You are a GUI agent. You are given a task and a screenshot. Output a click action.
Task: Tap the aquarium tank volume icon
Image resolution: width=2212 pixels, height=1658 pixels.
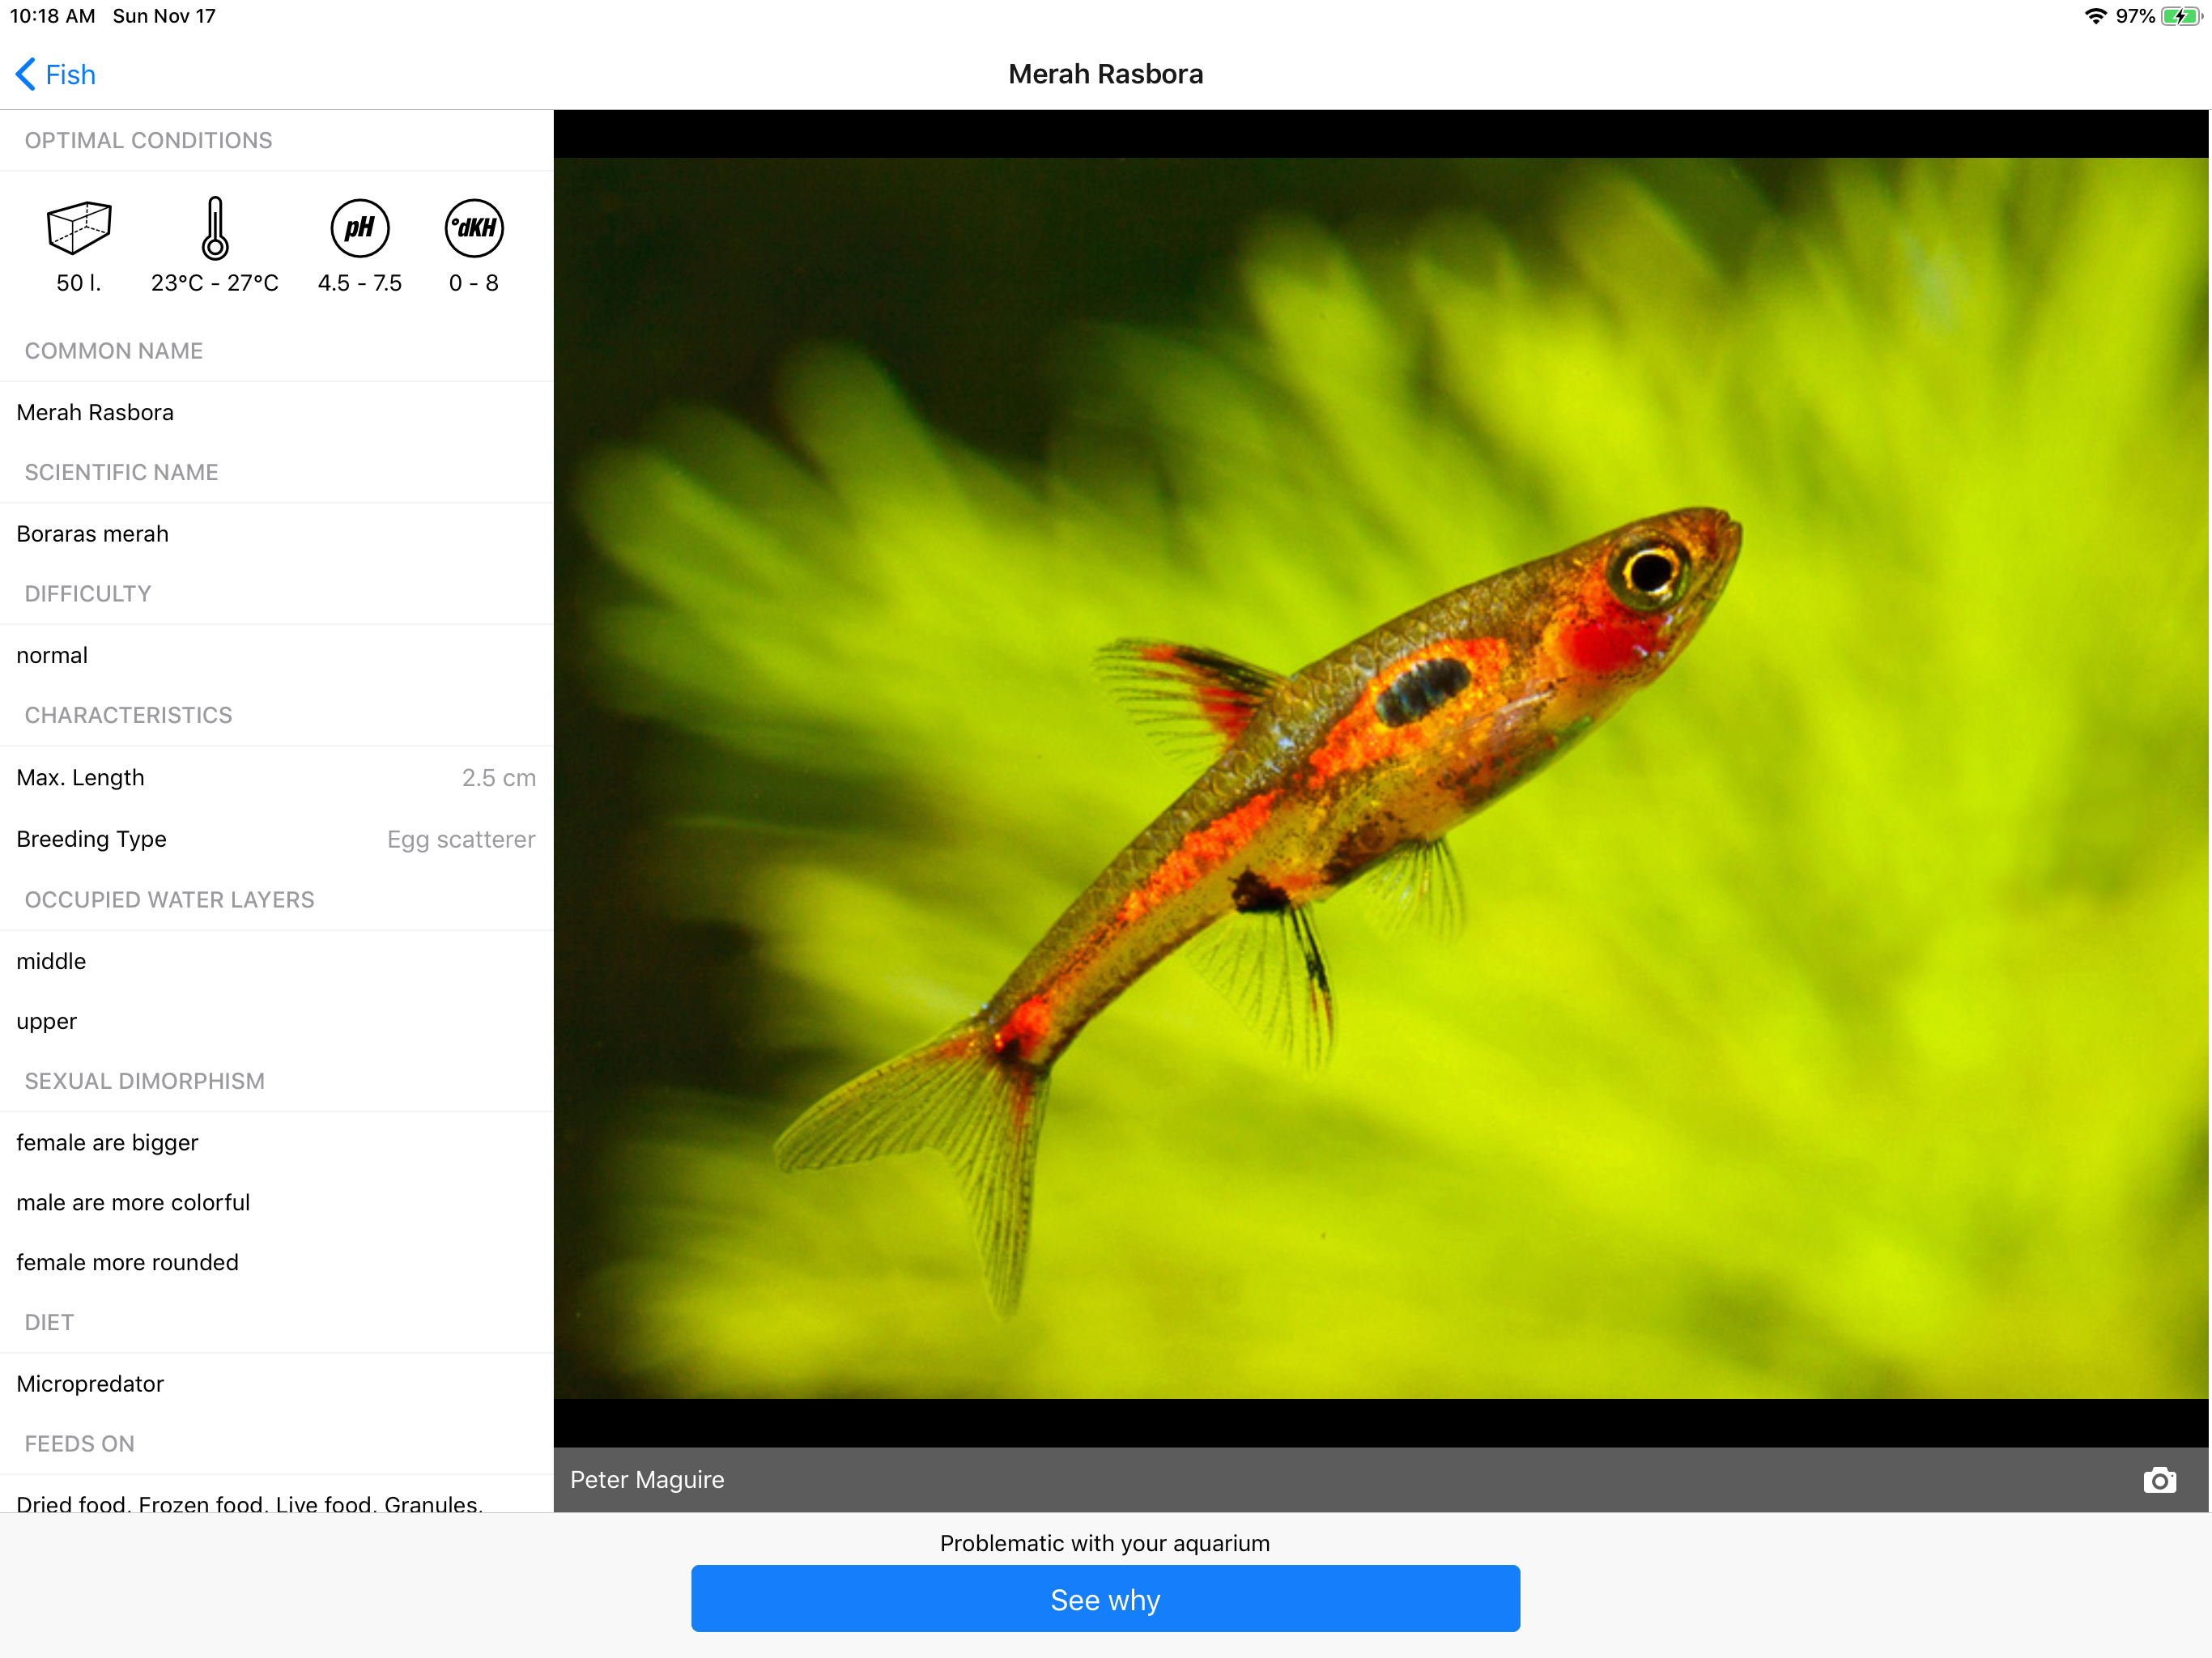pyautogui.click(x=79, y=228)
